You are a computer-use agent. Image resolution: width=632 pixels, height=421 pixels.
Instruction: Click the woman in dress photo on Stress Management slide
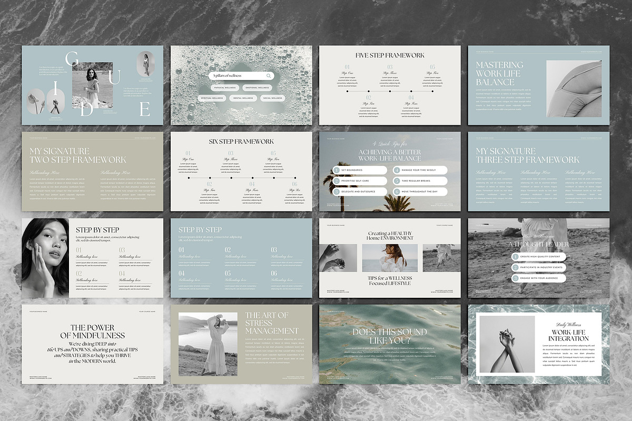click(x=208, y=344)
